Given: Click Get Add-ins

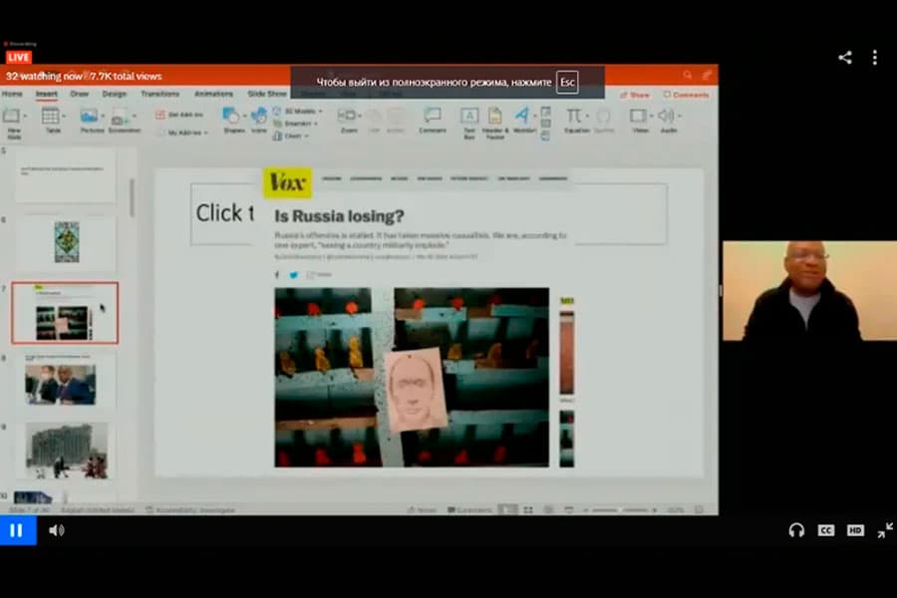Looking at the screenshot, I should pyautogui.click(x=179, y=115).
